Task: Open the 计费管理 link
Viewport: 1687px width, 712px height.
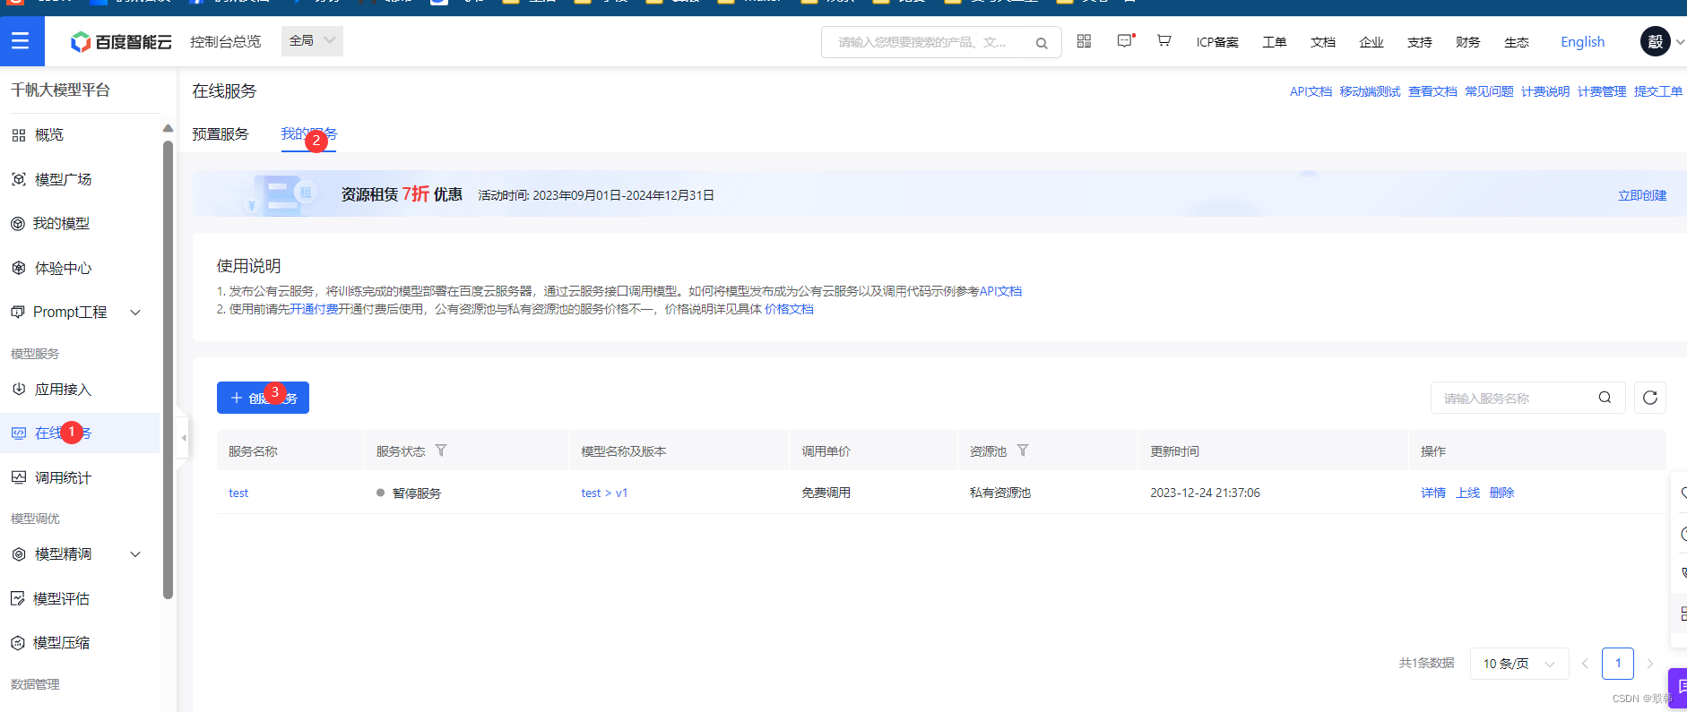Action: click(1602, 91)
